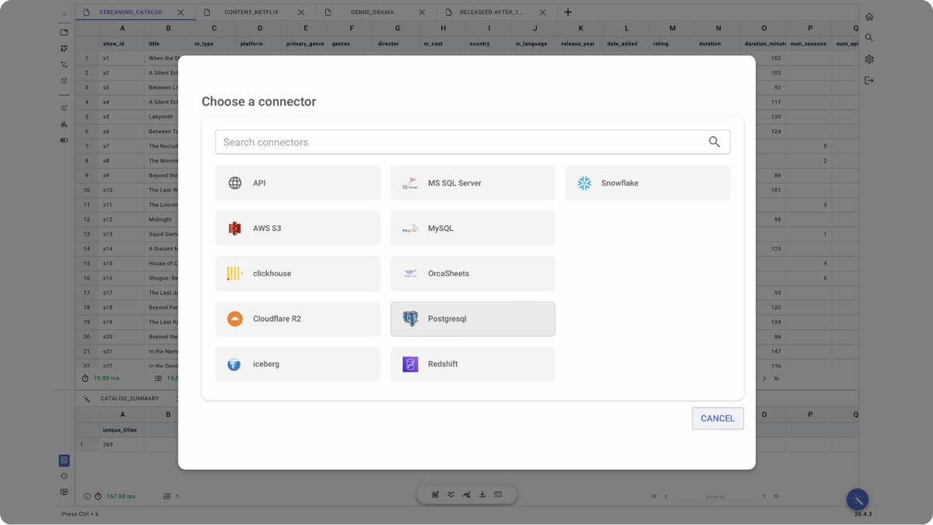933x525 pixels.
Task: Cancel the connector dialog
Action: pos(717,418)
